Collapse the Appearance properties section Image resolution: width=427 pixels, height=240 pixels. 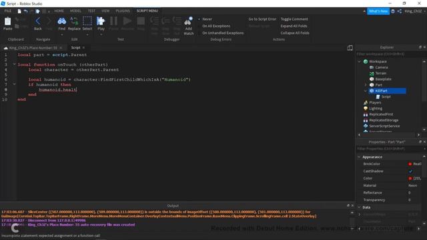pyautogui.click(x=359, y=157)
